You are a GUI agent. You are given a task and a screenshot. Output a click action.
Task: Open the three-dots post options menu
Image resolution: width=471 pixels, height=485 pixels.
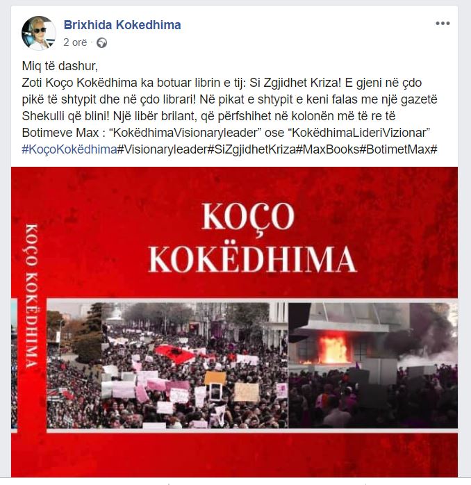[x=443, y=23]
